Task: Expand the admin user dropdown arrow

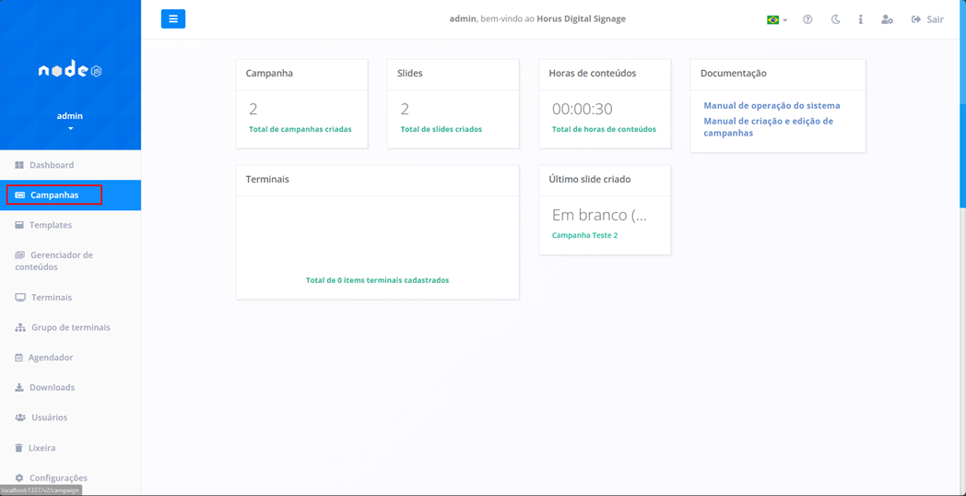Action: tap(70, 129)
